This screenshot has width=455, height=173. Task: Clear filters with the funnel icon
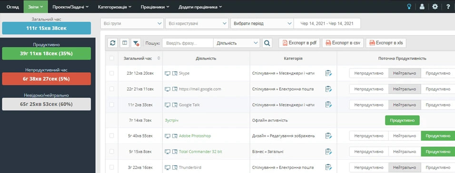(x=136, y=43)
